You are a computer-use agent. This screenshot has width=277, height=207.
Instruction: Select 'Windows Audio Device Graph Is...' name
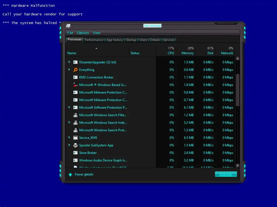coord(103,160)
